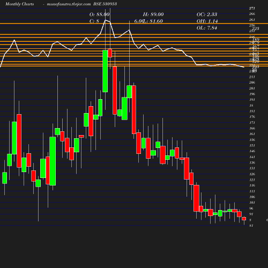Click the 121 price axis label
The height and width of the screenshot is (268, 268).
pyautogui.click(x=252, y=180)
